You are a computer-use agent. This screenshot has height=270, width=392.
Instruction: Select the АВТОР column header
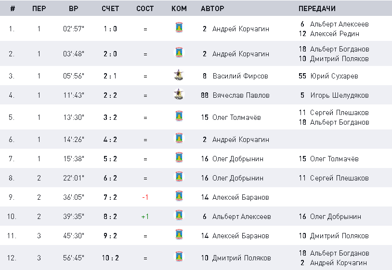coord(212,9)
